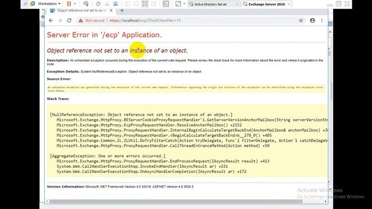Send Ctrl+Alt+Del to virtual machine
The height and width of the screenshot is (209, 372).
[86, 4]
